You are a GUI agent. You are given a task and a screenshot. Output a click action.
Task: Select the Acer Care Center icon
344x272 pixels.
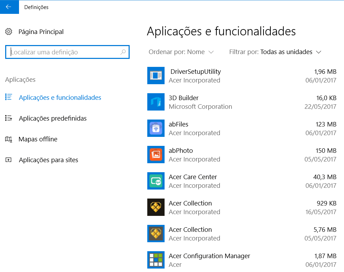156,181
